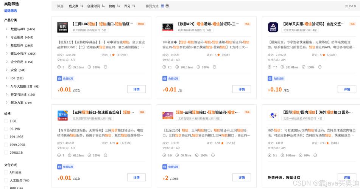This screenshot has height=189, width=360.
Task: Click the checkmark icon beside 99% availability
Action: (x=301, y=155)
